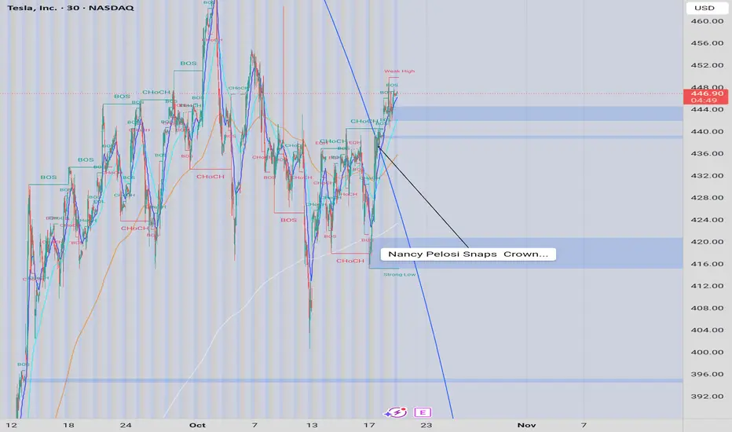Click the '24' date on time axis

pos(126,425)
